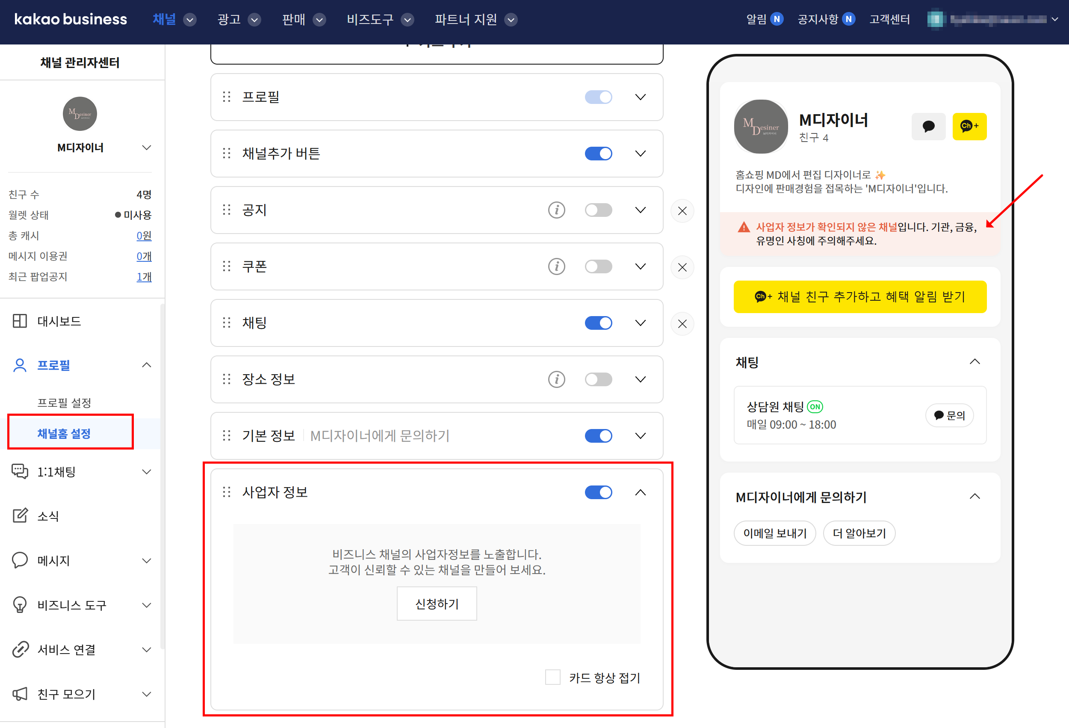The height and width of the screenshot is (728, 1069).
Task: Click the chat bubble icon in preview
Action: (928, 126)
